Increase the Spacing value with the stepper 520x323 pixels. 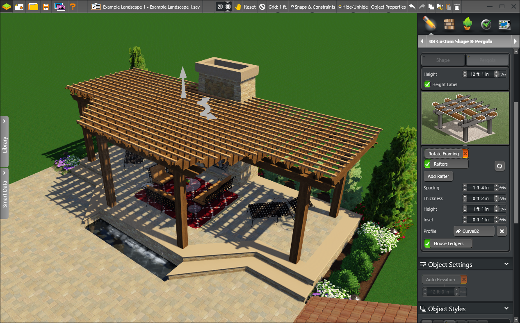[x=465, y=186]
